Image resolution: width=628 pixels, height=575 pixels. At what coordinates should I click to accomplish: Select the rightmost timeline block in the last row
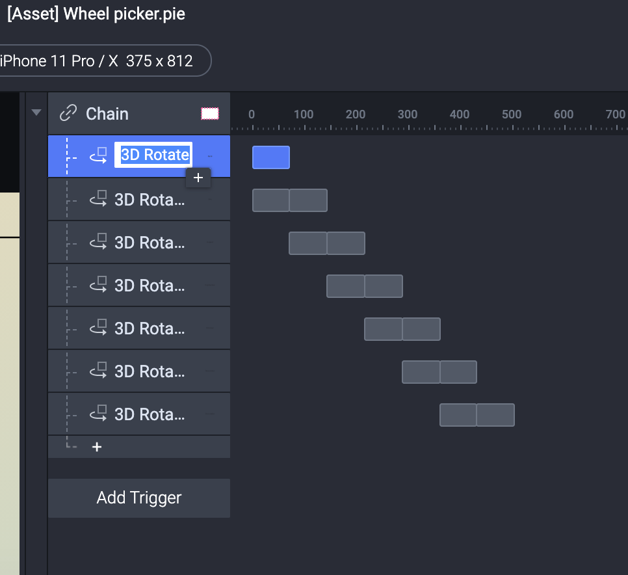(x=495, y=415)
